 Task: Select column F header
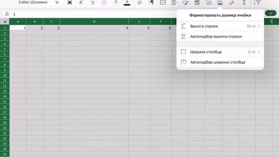[x=161, y=21]
